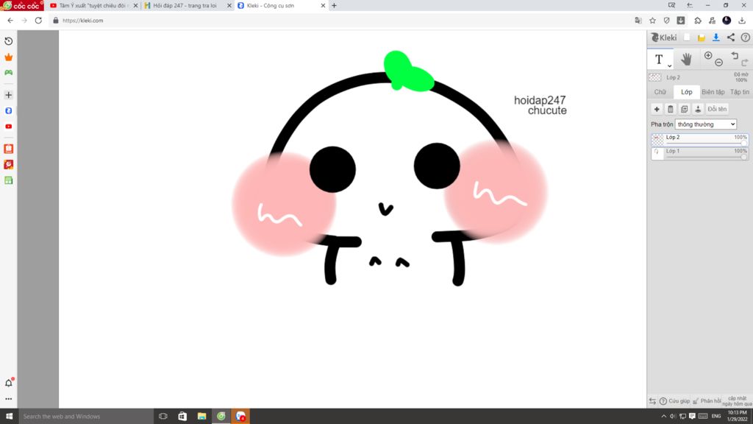Click the ENG language indicator
The width and height of the screenshot is (753, 424).
click(716, 417)
